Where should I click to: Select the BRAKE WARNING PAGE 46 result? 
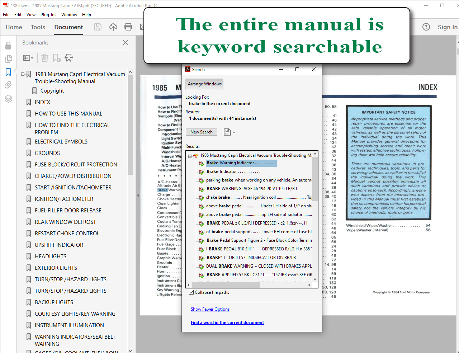pyautogui.click(x=252, y=189)
